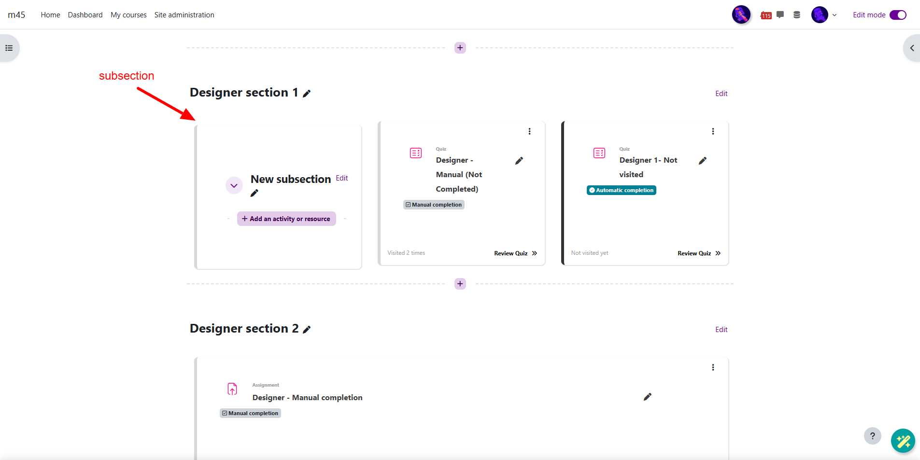
Task: Click Add an activity or resource button
Action: (x=286, y=219)
